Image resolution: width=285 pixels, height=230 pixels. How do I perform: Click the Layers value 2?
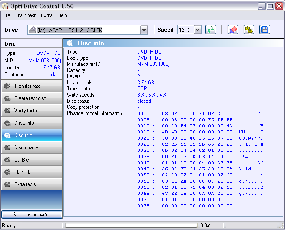[139, 76]
